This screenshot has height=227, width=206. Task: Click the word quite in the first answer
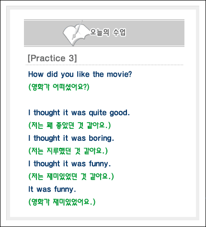[x=98, y=113]
